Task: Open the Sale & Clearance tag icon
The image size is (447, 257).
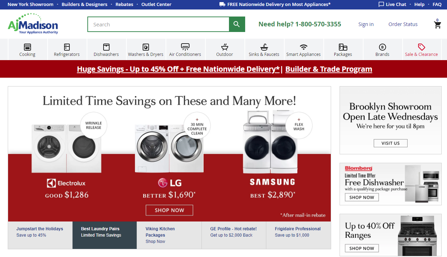Action: [422, 47]
